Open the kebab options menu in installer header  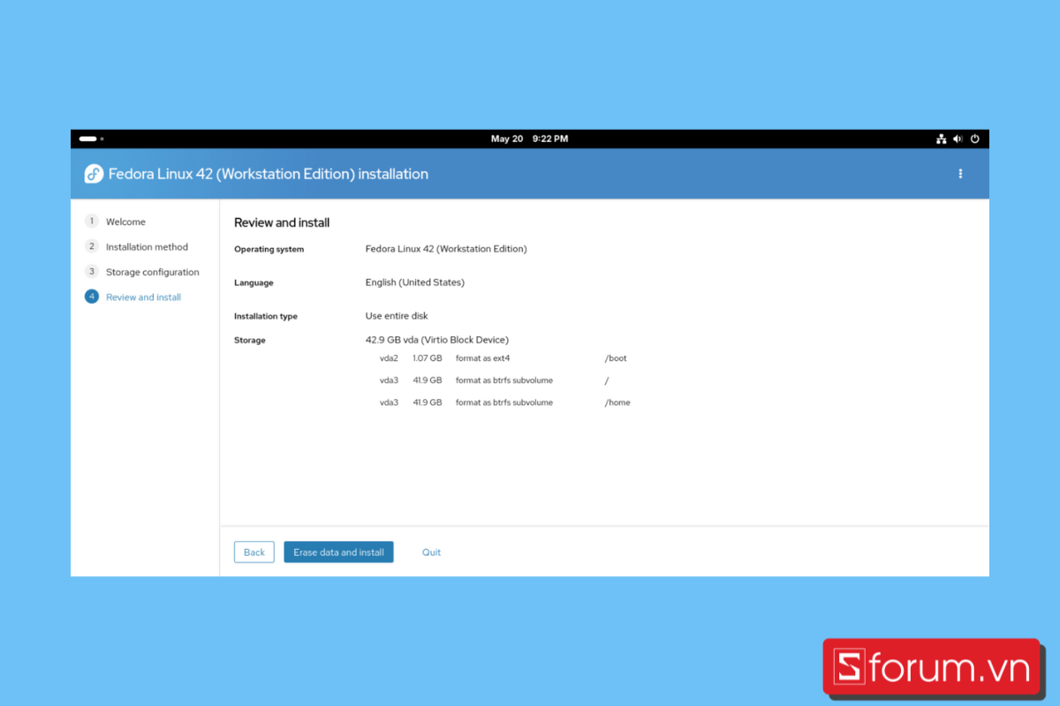coord(960,174)
